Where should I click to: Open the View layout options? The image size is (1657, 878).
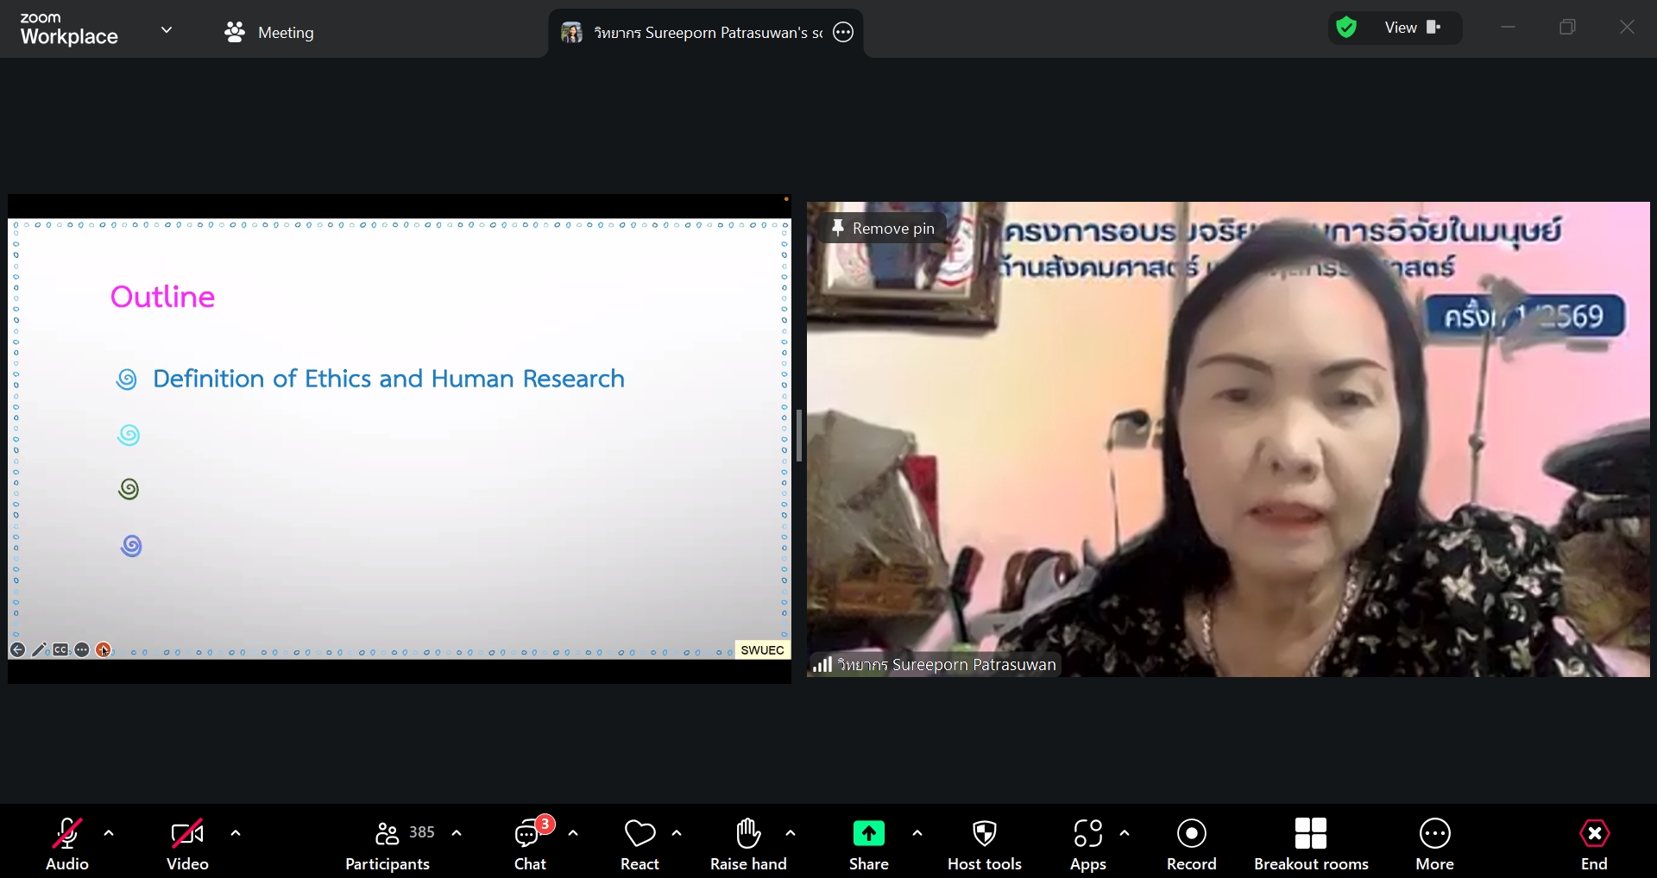click(1412, 28)
